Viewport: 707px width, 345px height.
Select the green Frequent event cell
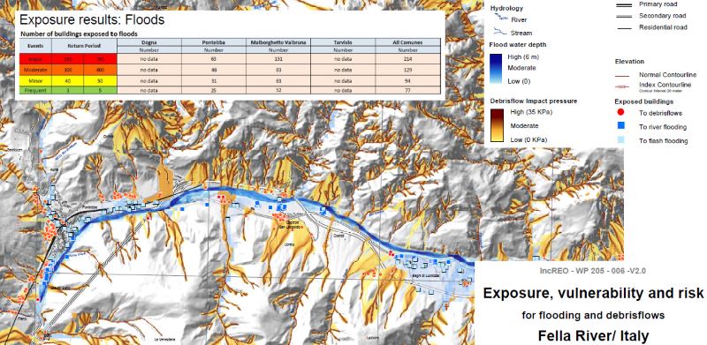click(35, 90)
